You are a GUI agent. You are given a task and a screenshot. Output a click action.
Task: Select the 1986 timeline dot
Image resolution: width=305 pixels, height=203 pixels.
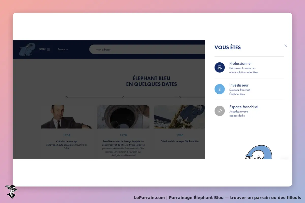(x=180, y=97)
